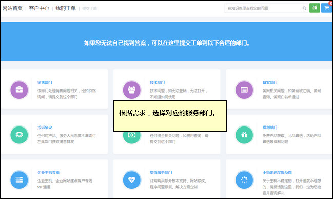The height and width of the screenshot is (199, 333).
Task: Open the 不稳定速度慢反馈 link
Action: [x=277, y=173]
